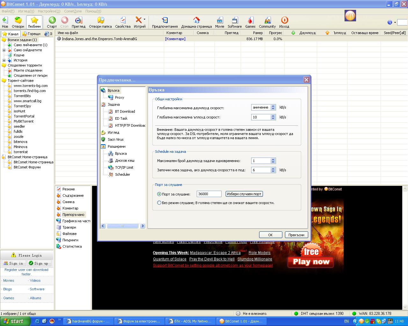This screenshot has width=408, height=326.
Task: Adjust global max upload speed stepper
Action: tap(273, 117)
